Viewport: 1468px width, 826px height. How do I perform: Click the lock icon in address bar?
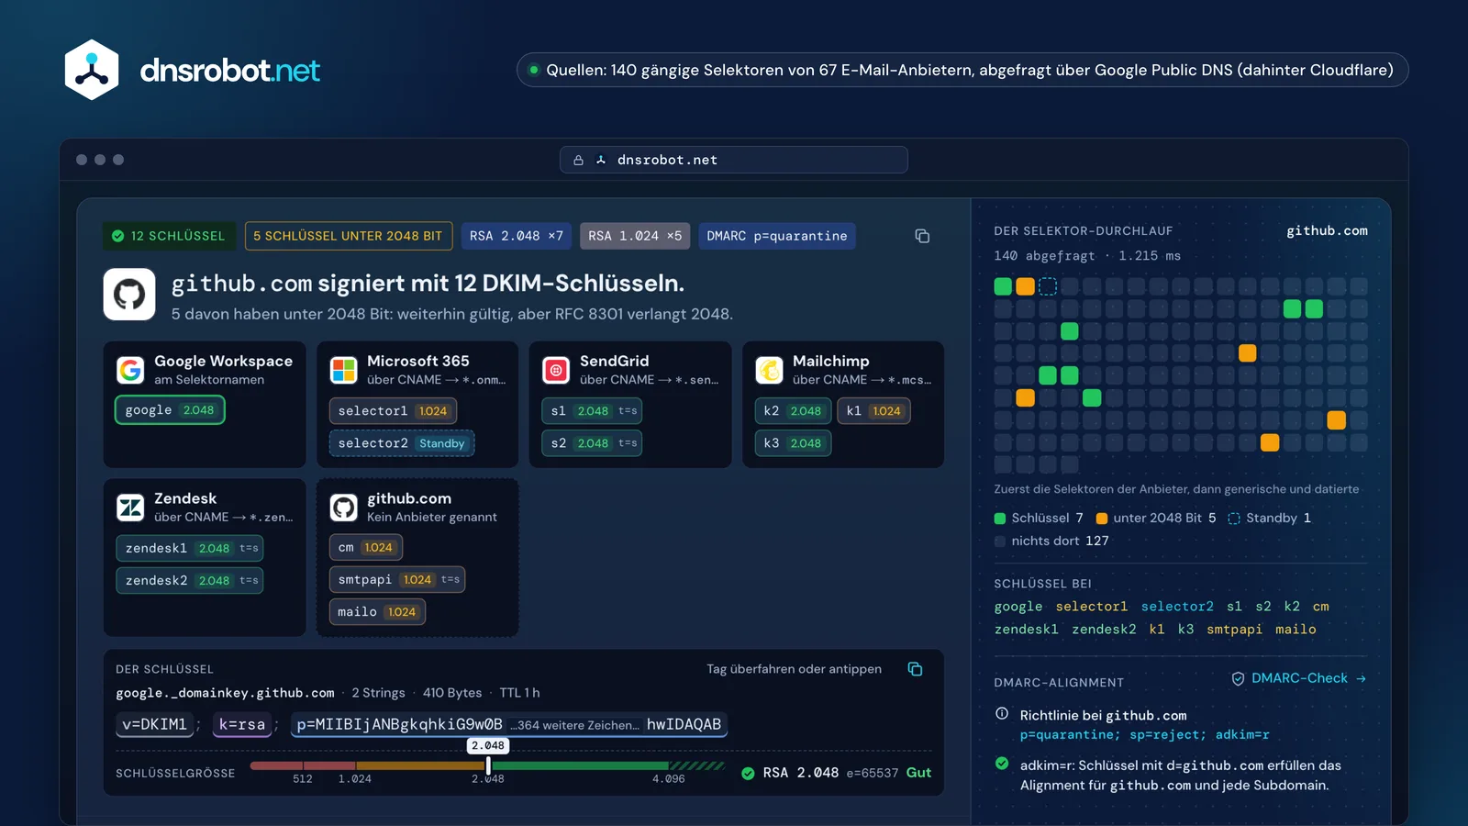[578, 160]
